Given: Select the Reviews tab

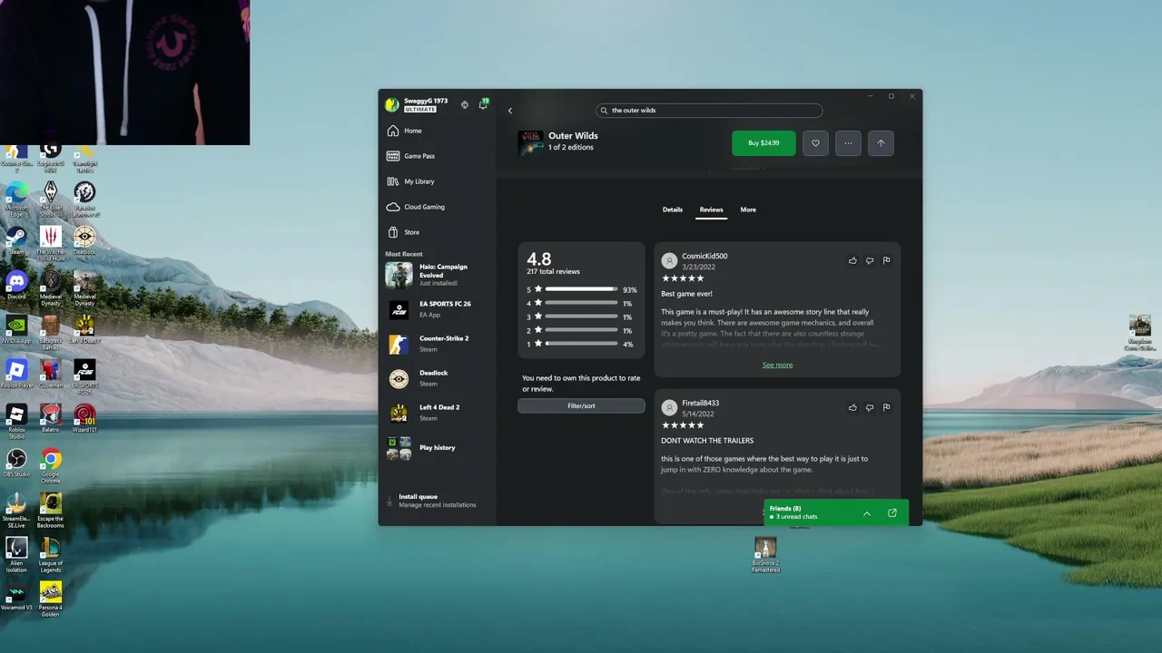Looking at the screenshot, I should tap(711, 210).
